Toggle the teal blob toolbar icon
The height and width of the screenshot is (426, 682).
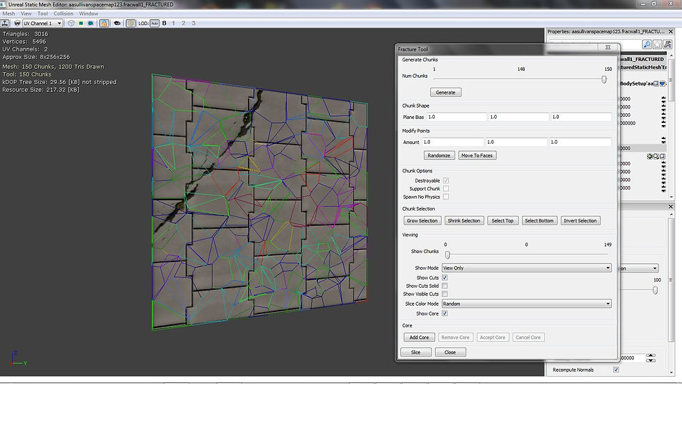coord(91,23)
